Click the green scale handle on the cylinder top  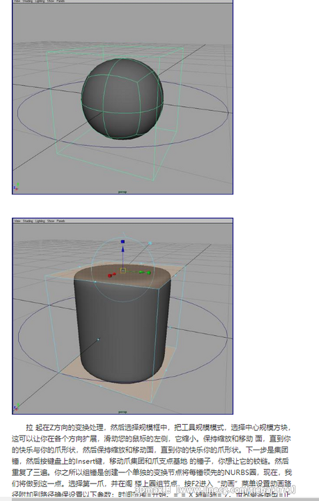coord(148,273)
